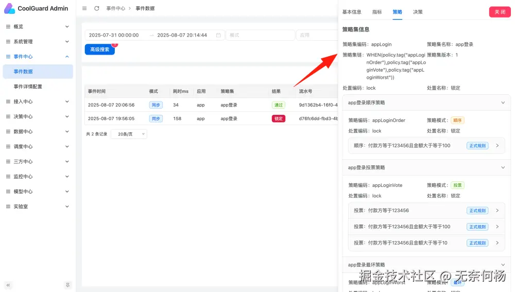Screen dimensions: 515x292
Task: Click the 流水号 column header
Action: point(305,91)
